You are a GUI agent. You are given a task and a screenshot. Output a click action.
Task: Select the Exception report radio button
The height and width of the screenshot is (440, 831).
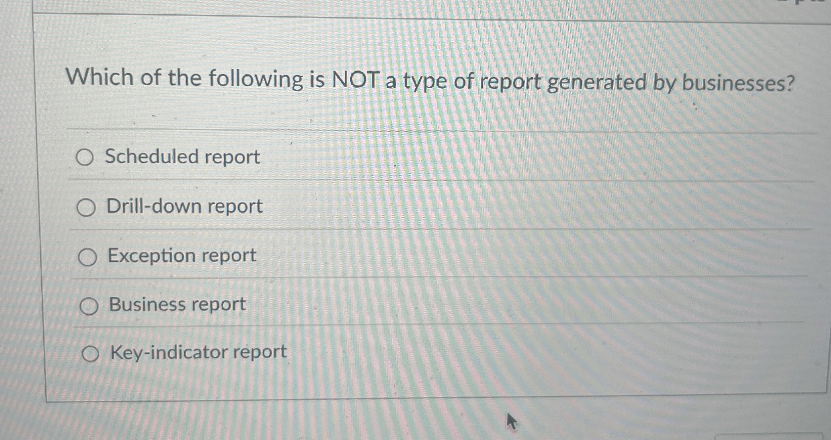pos(88,256)
